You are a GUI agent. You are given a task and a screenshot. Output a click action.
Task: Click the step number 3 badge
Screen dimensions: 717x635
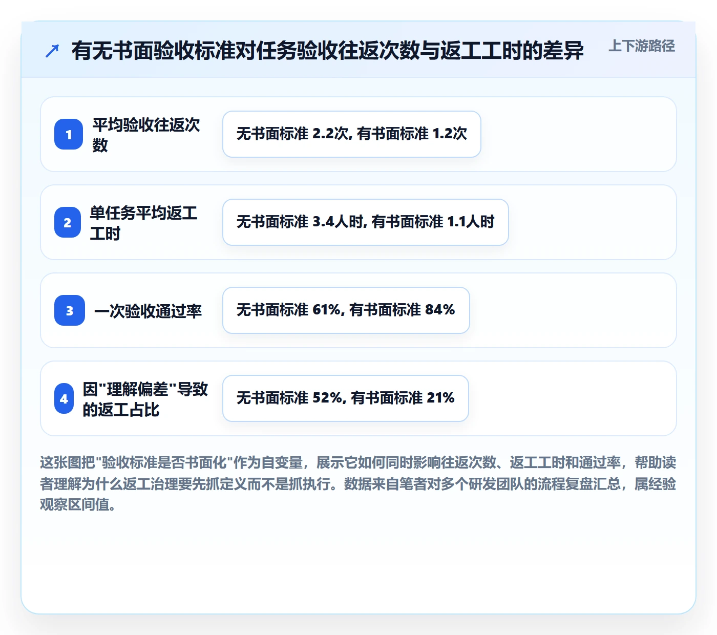point(70,310)
